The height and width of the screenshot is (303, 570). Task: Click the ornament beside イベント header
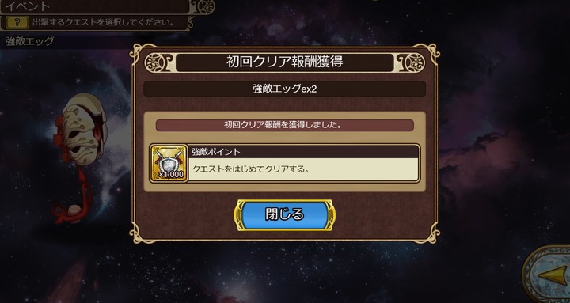(202, 6)
